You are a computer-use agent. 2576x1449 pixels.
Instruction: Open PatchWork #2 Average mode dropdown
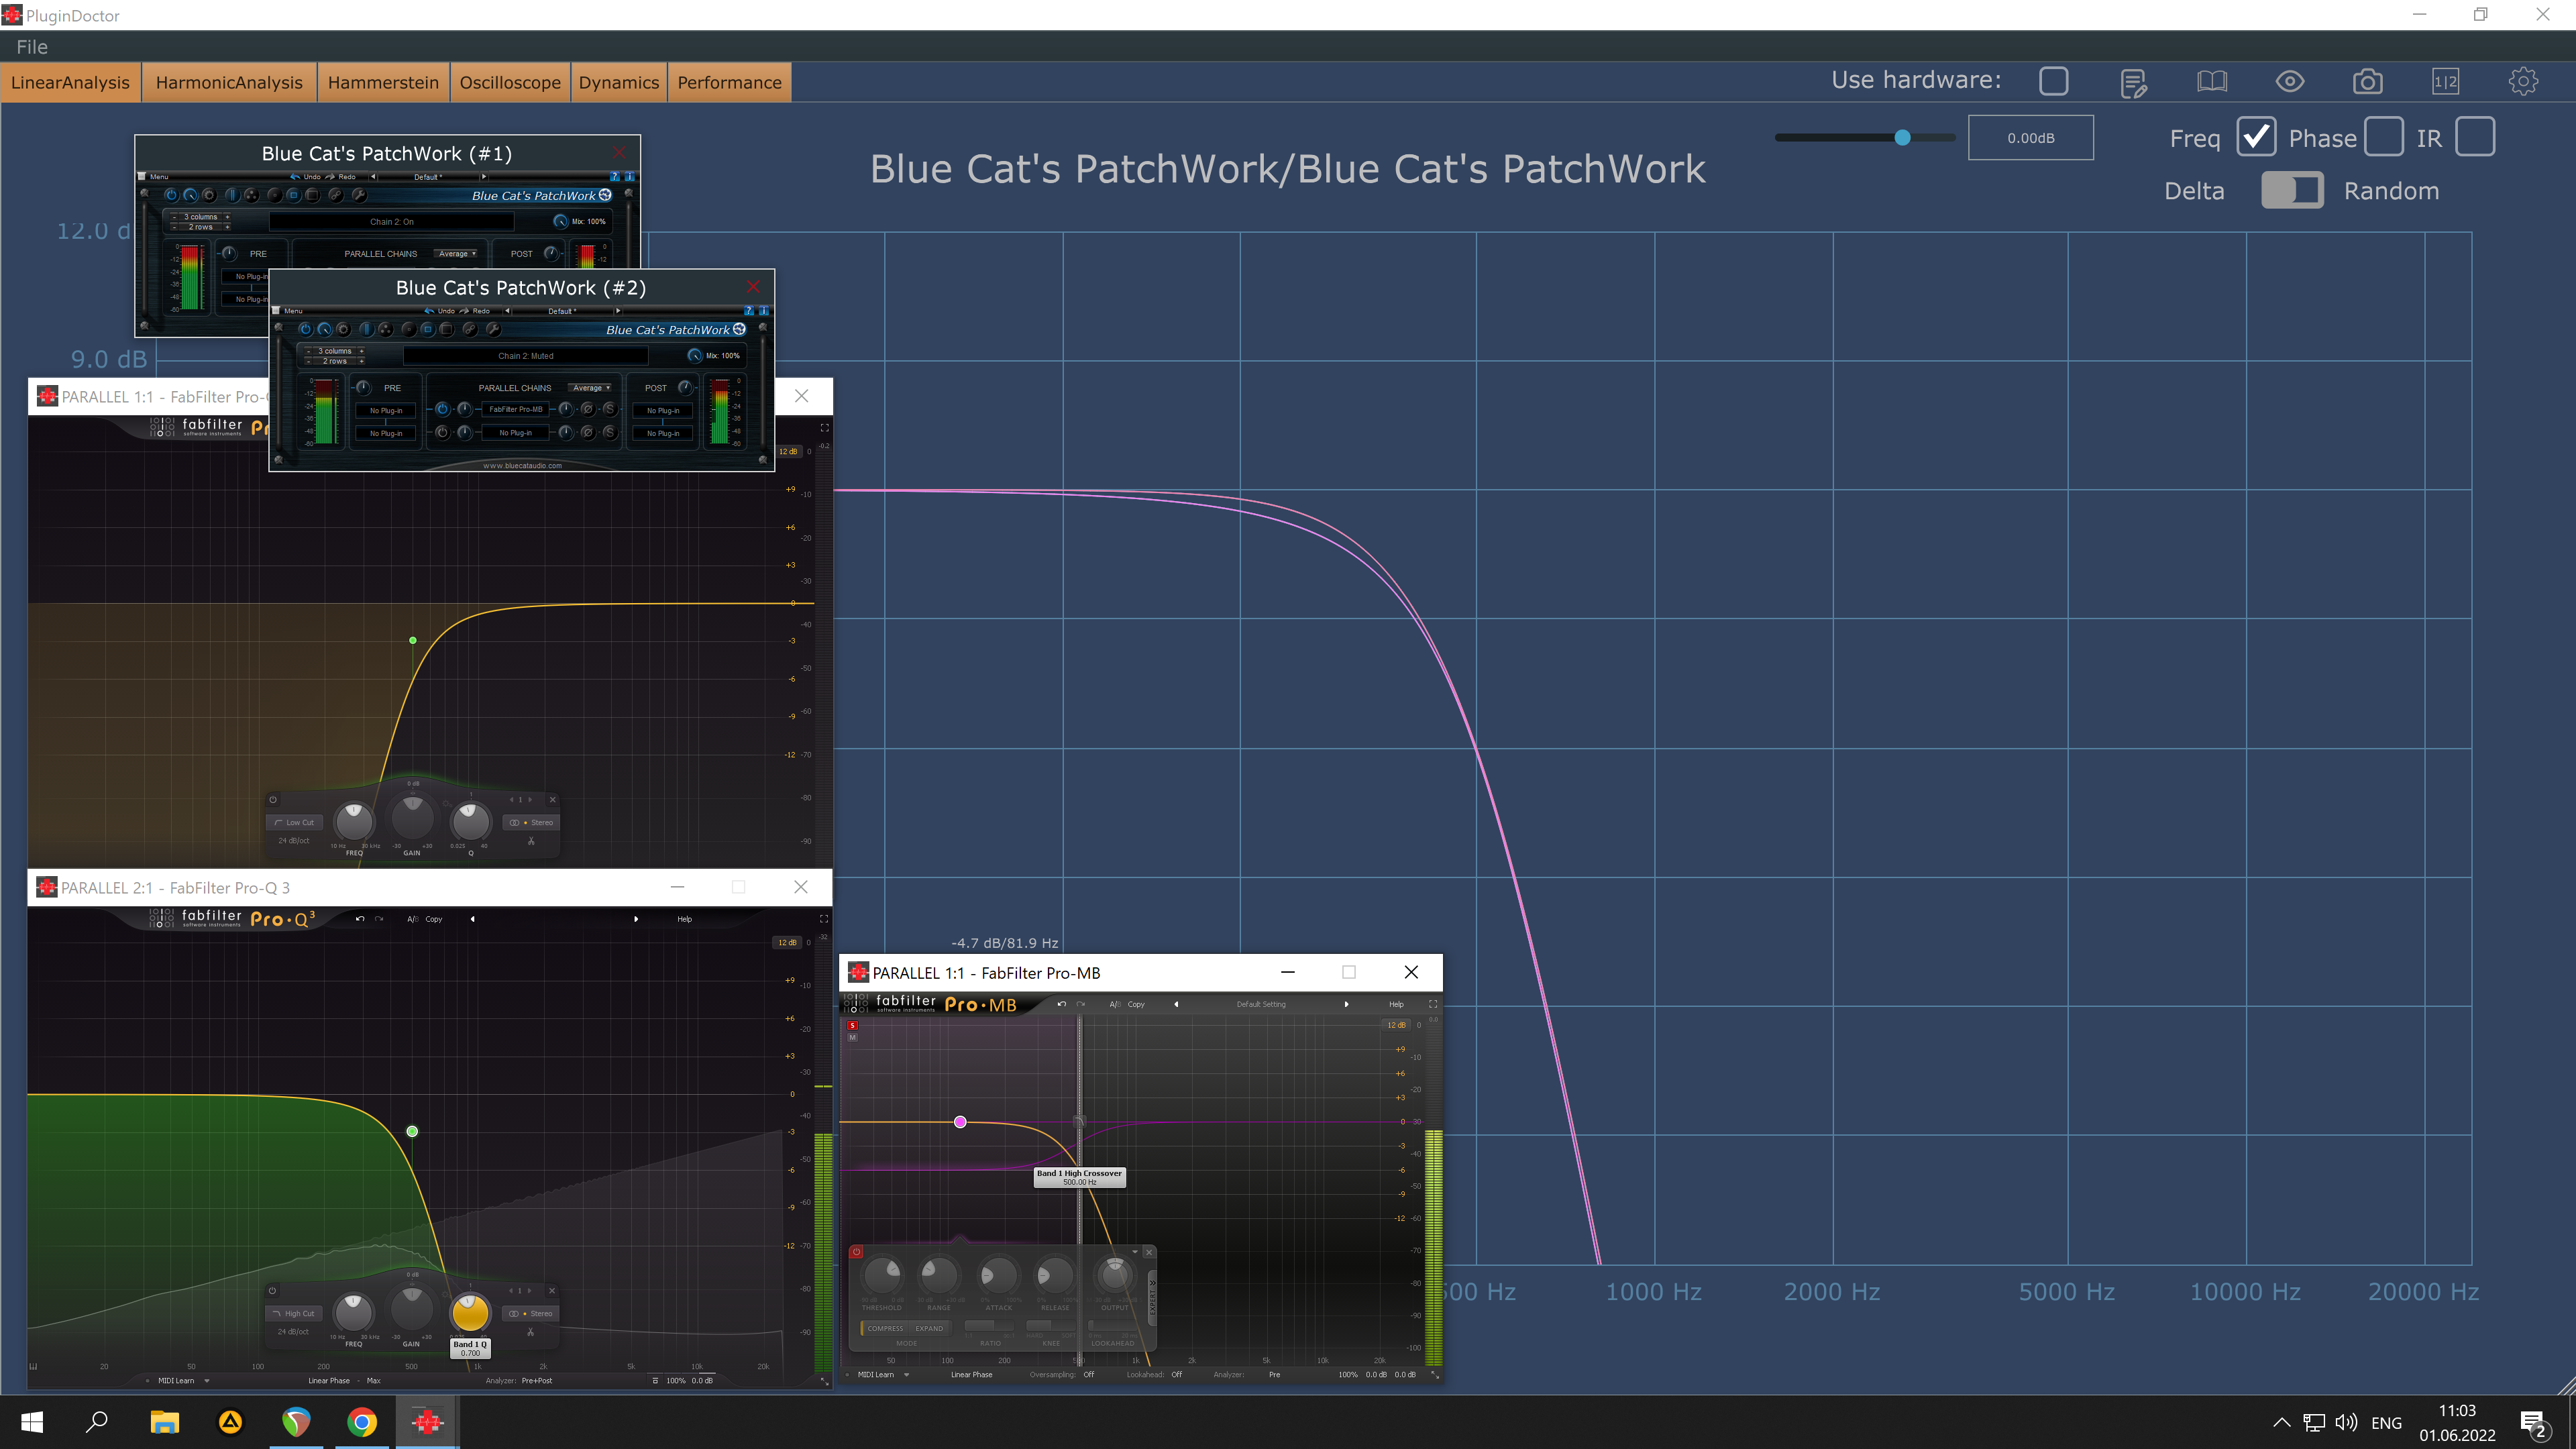[591, 388]
